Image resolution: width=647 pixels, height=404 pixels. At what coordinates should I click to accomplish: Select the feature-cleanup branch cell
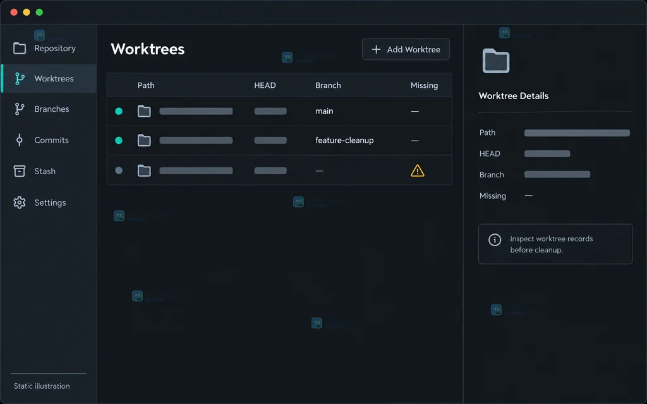tap(344, 140)
